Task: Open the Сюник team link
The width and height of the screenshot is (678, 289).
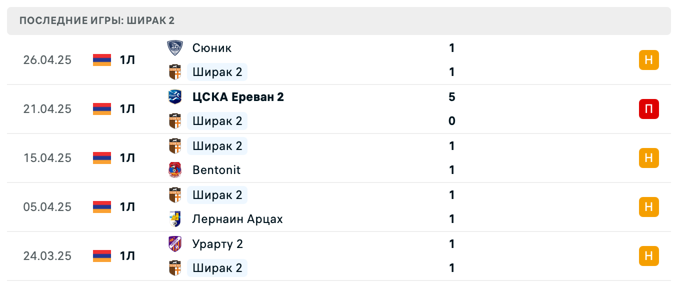Action: (212, 48)
